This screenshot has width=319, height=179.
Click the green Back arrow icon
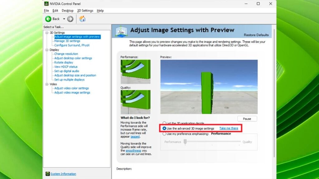click(48, 19)
